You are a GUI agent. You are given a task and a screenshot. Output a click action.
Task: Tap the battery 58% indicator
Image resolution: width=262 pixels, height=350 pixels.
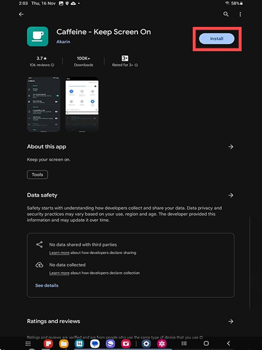[x=237, y=3]
